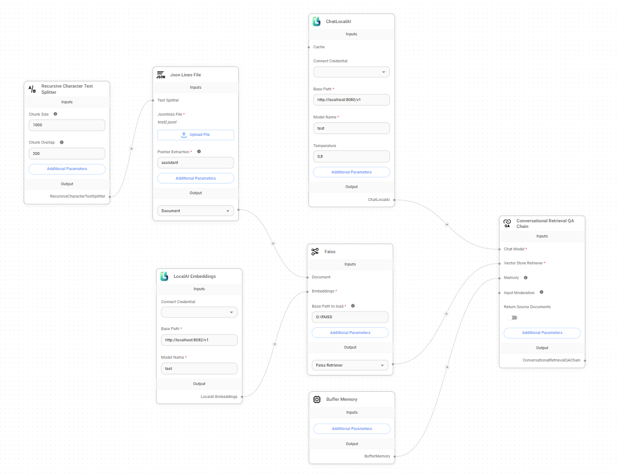This screenshot has width=618, height=476.
Task: Click the ConversationalRetrievalQAChain output anchor
Action: (585, 360)
